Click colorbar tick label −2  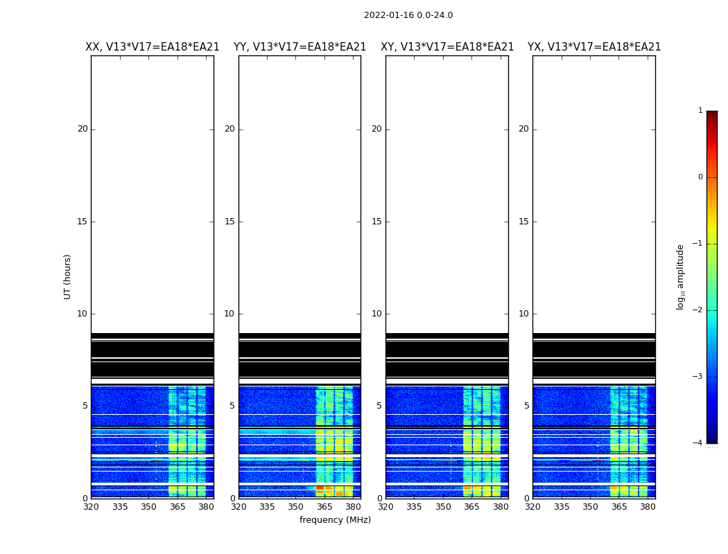[x=697, y=310]
